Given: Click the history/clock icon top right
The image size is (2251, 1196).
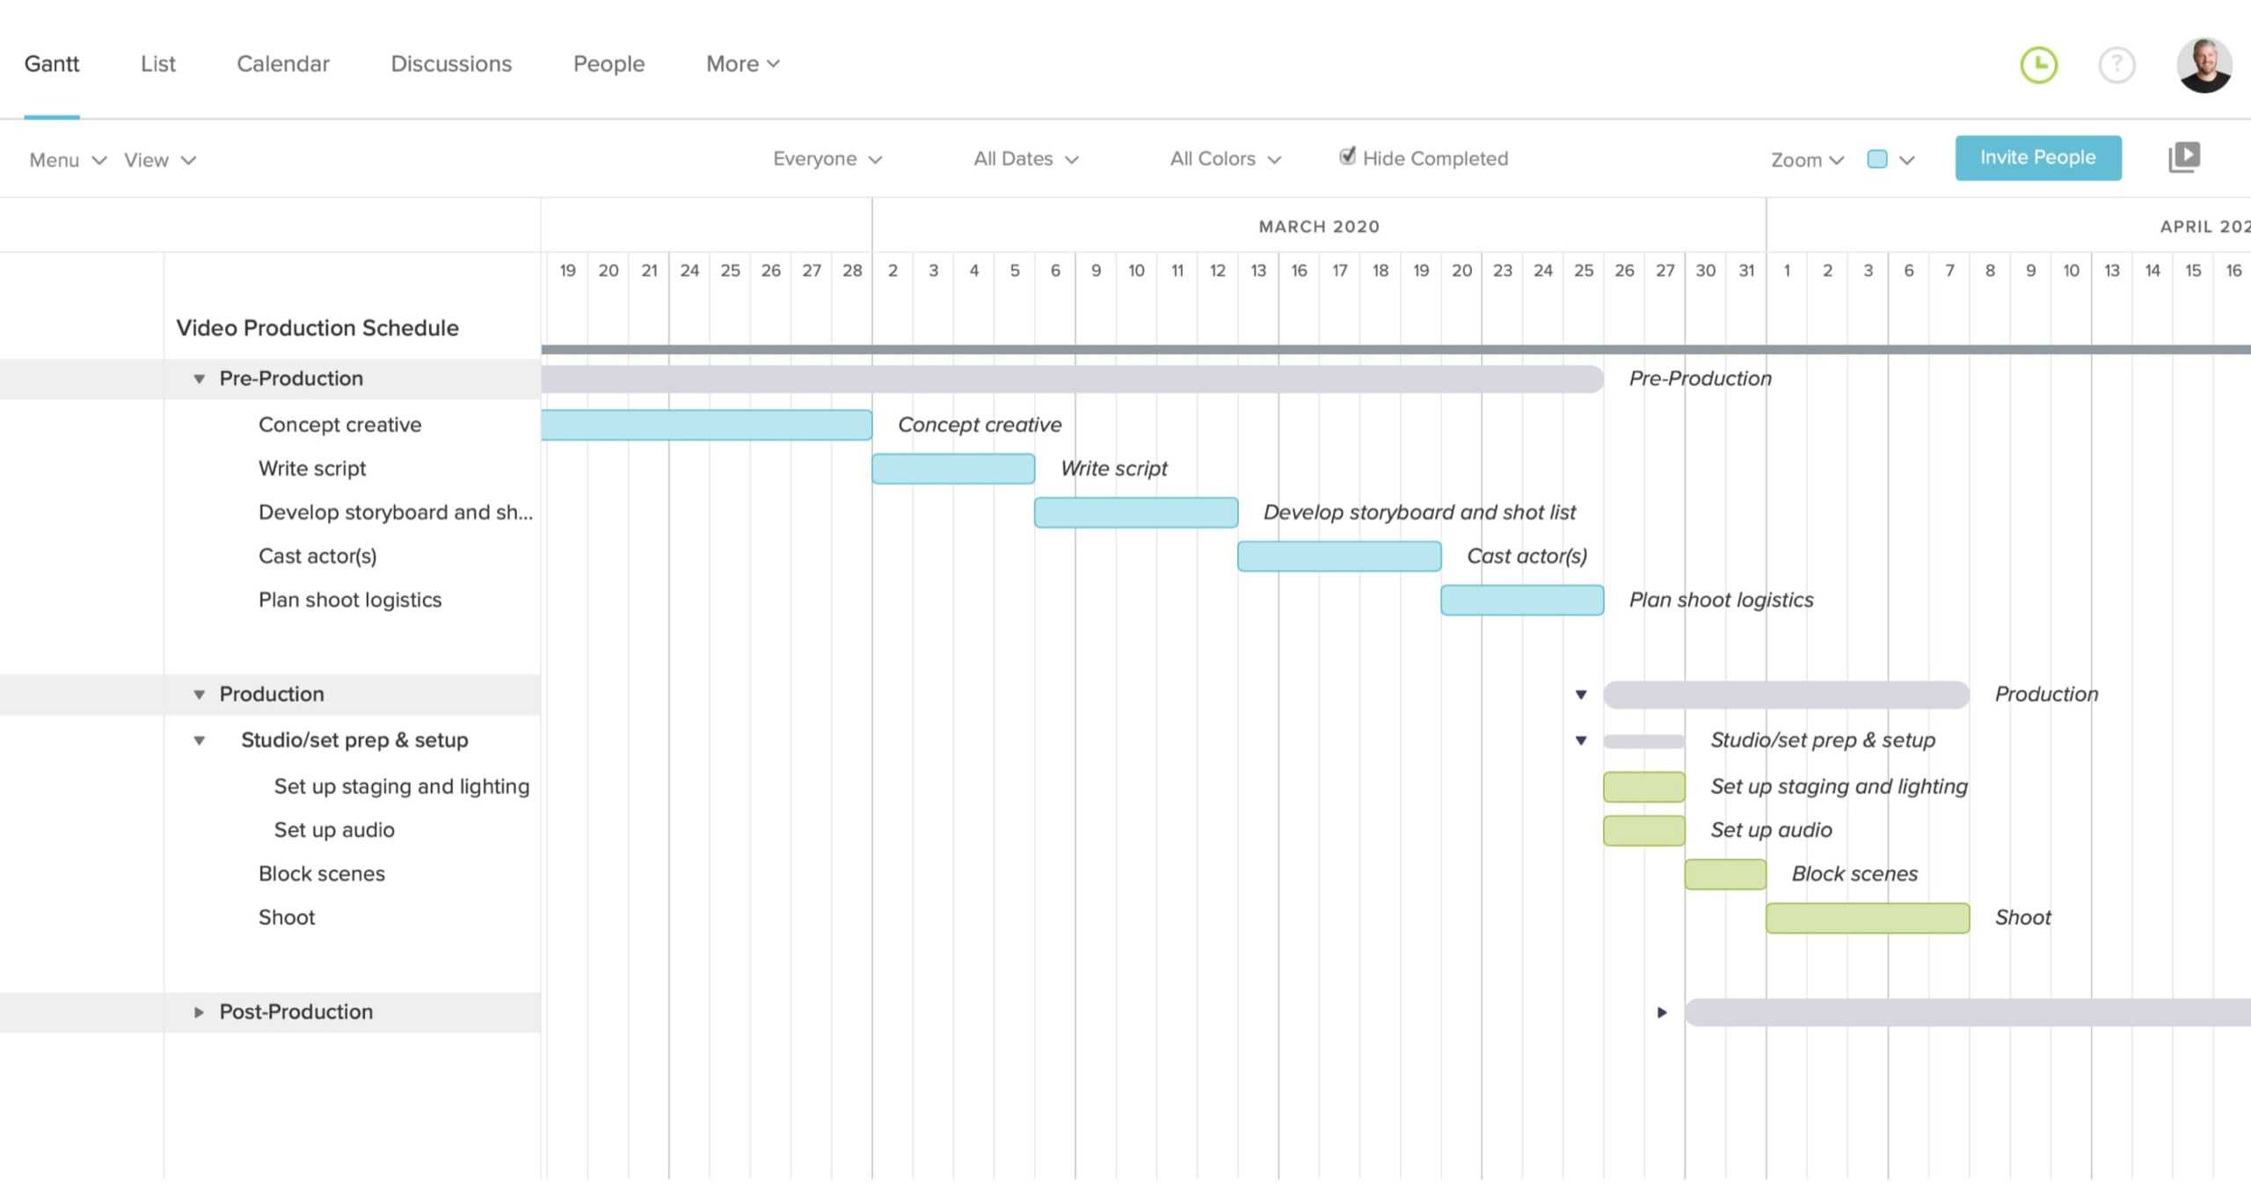Looking at the screenshot, I should coord(2038,62).
